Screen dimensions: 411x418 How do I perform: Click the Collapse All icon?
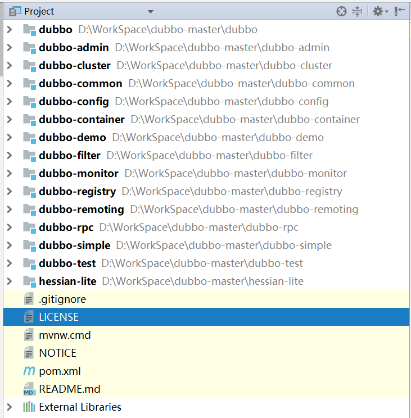click(357, 11)
